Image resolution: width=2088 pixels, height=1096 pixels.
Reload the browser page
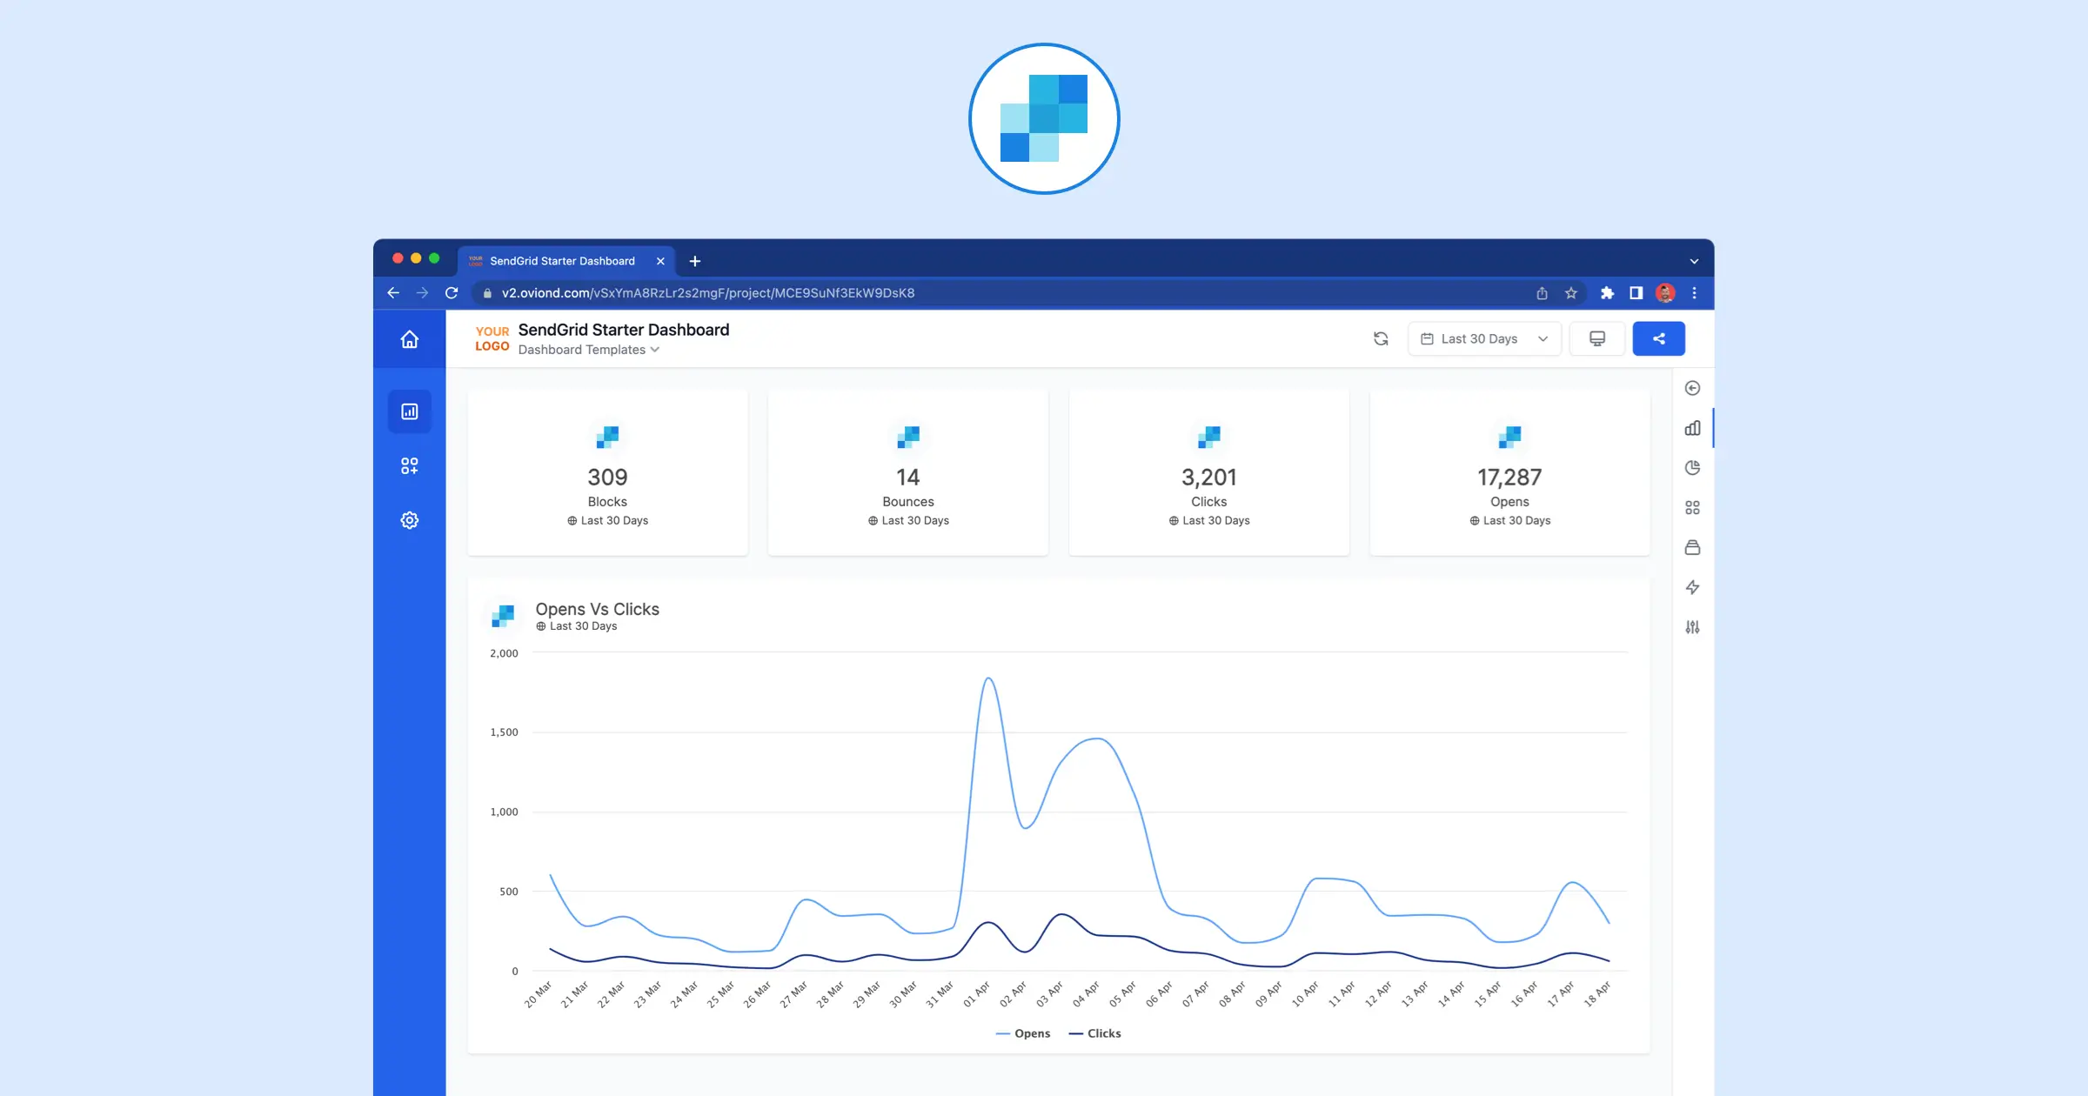[x=452, y=293]
